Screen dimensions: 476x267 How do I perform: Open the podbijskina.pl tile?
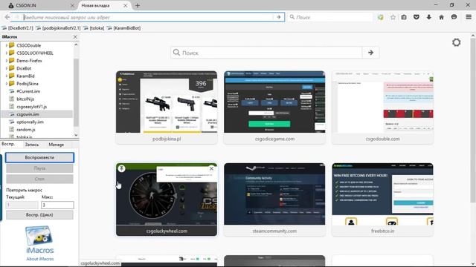click(x=167, y=108)
